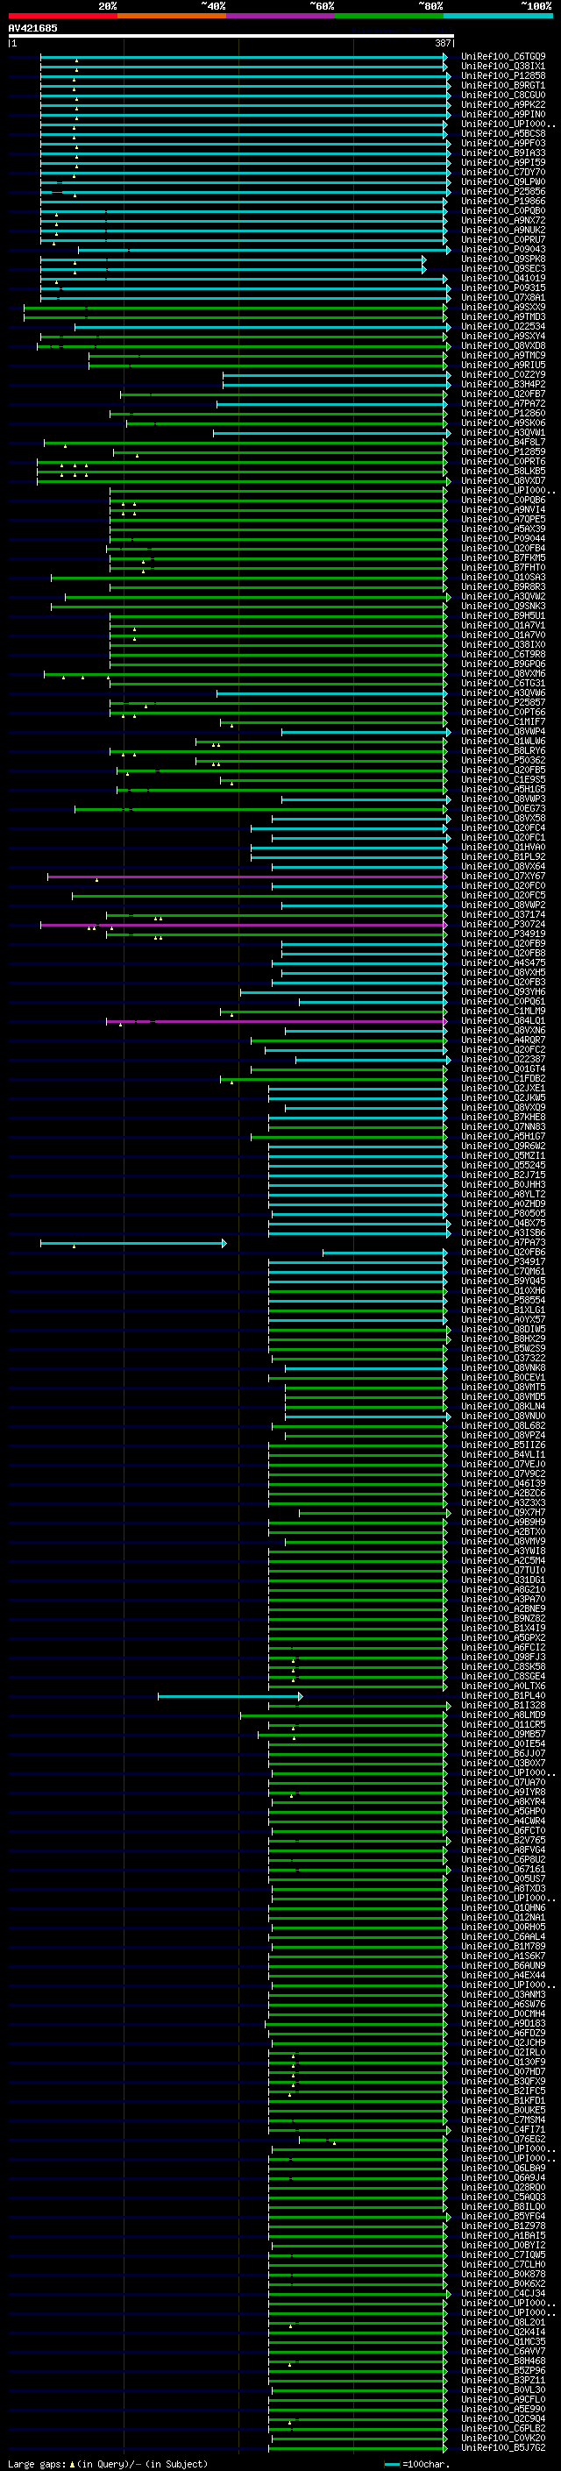Click the green ~80% identity legend segment
The height and width of the screenshot is (2471, 561).
(389, 16)
